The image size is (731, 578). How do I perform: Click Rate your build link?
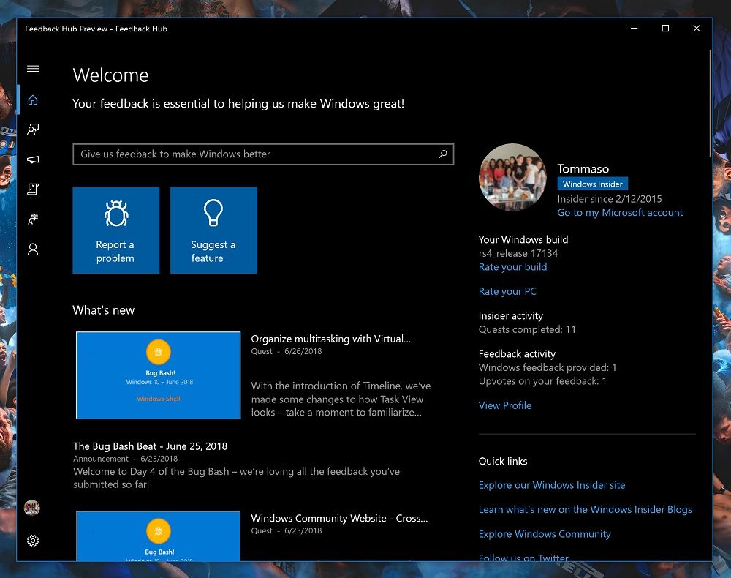tap(513, 267)
